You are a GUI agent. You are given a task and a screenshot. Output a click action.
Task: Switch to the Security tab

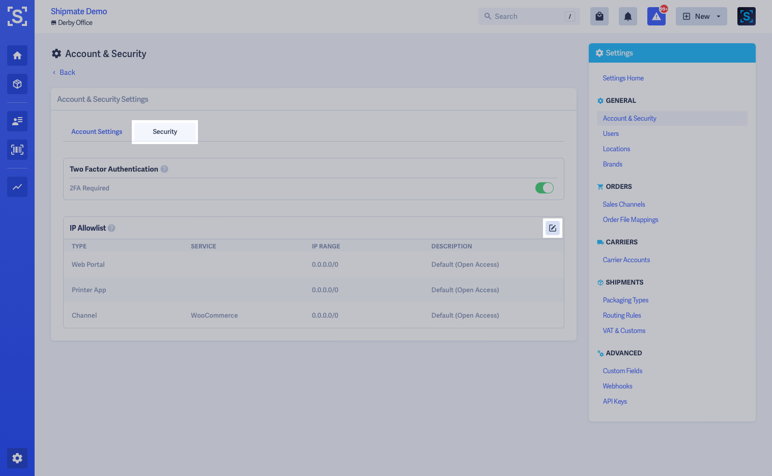click(165, 131)
